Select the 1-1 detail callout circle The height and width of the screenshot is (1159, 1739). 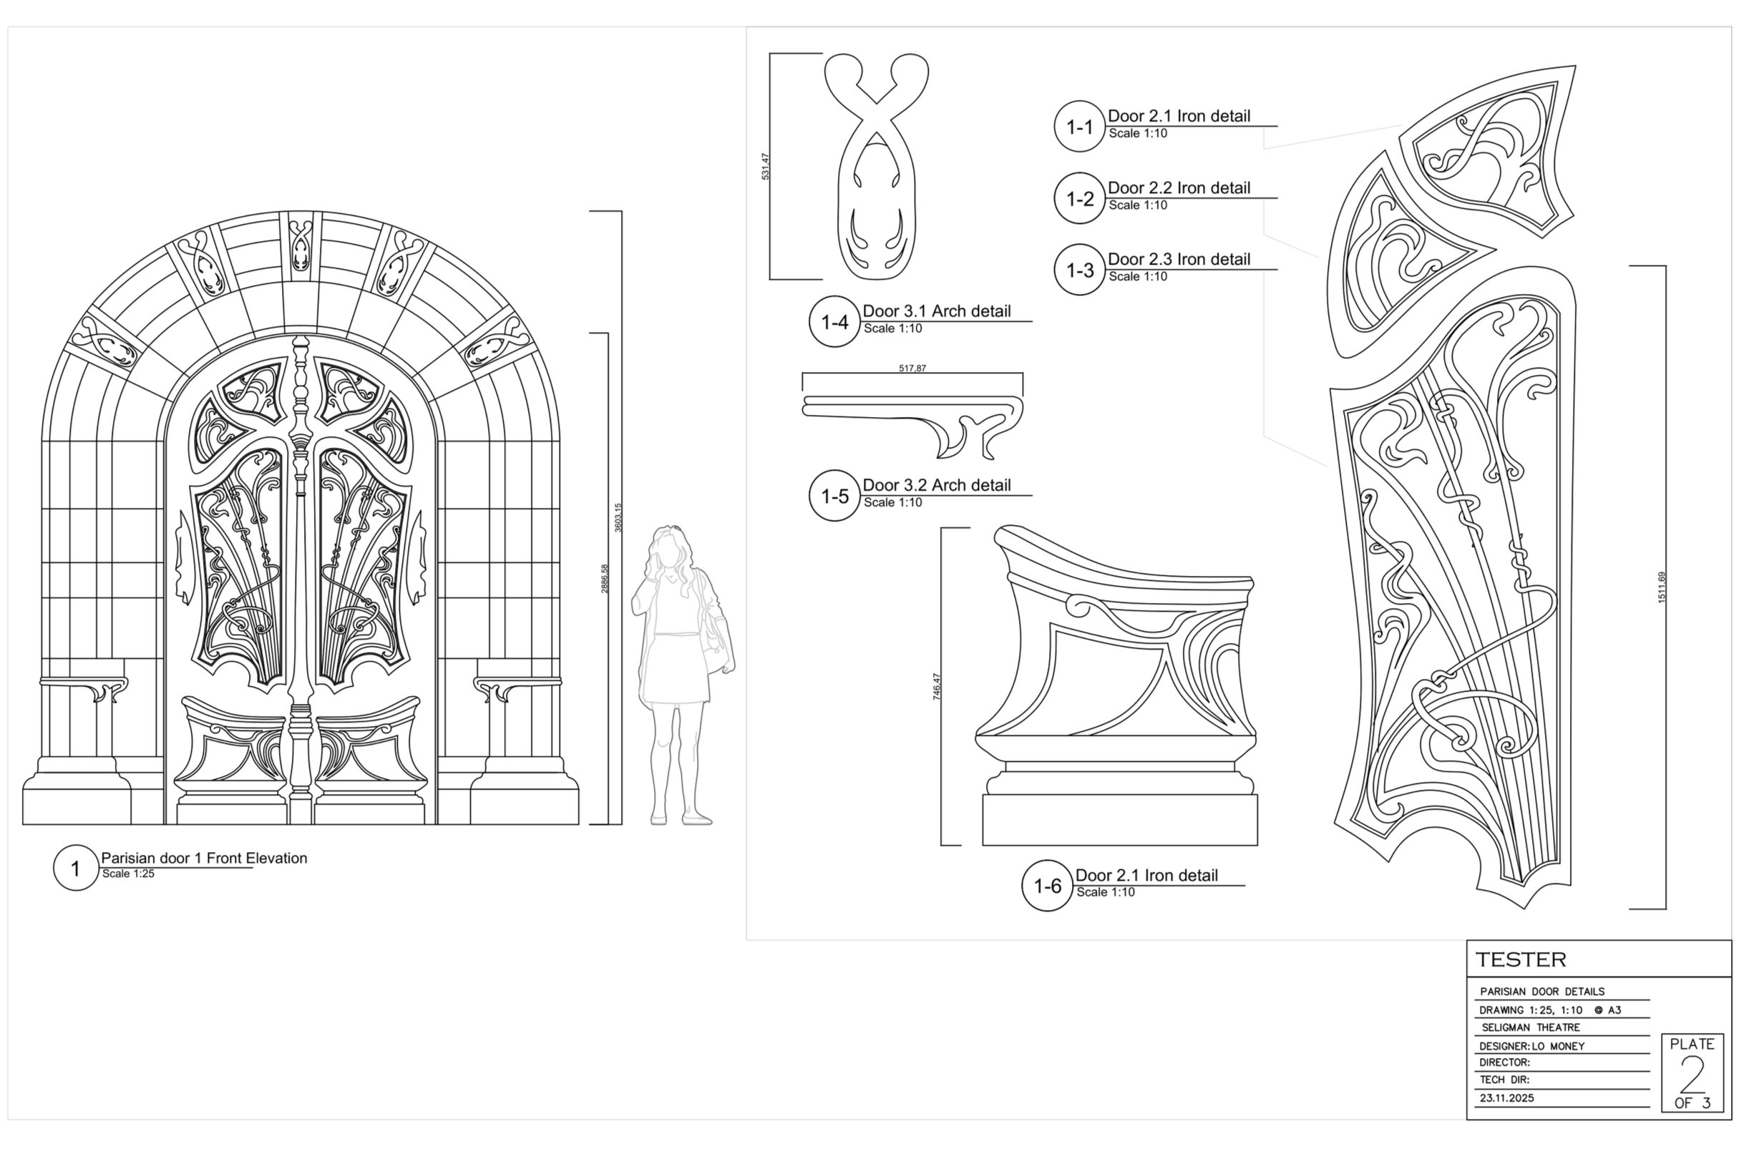click(x=1079, y=127)
